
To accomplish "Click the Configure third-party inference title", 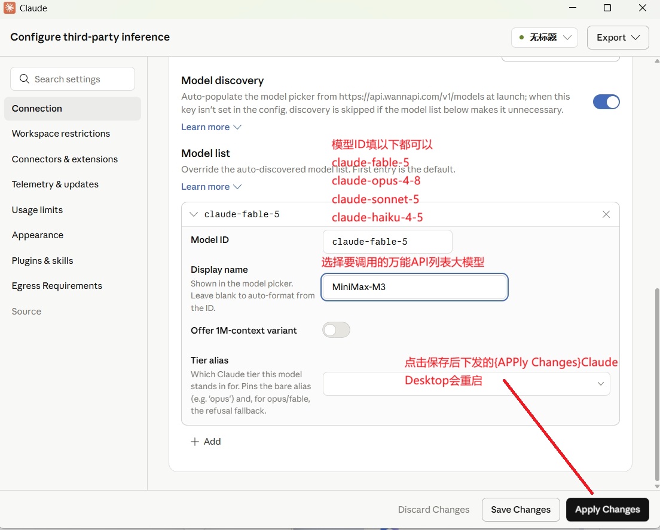I will [x=90, y=37].
